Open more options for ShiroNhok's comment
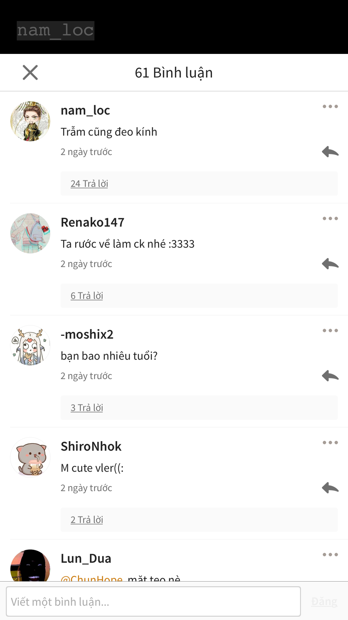The image size is (348, 620). click(x=330, y=442)
